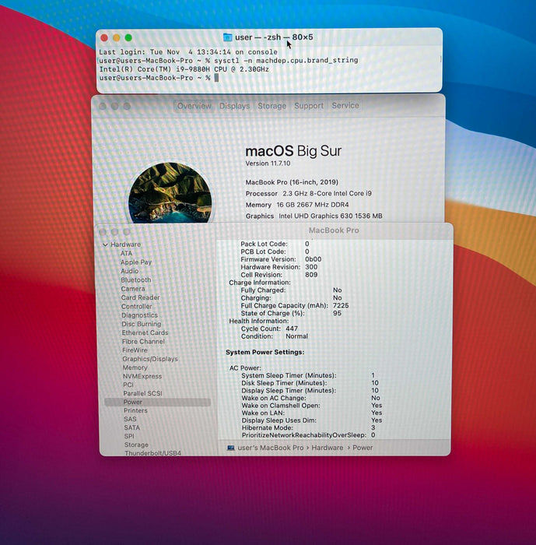Click MacBook Pro (16-inch, 2019) text
Screen dimensions: 536x545
pyautogui.click(x=292, y=182)
